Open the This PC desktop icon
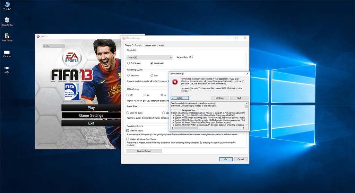The image size is (355, 193). pyautogui.click(x=7, y=6)
